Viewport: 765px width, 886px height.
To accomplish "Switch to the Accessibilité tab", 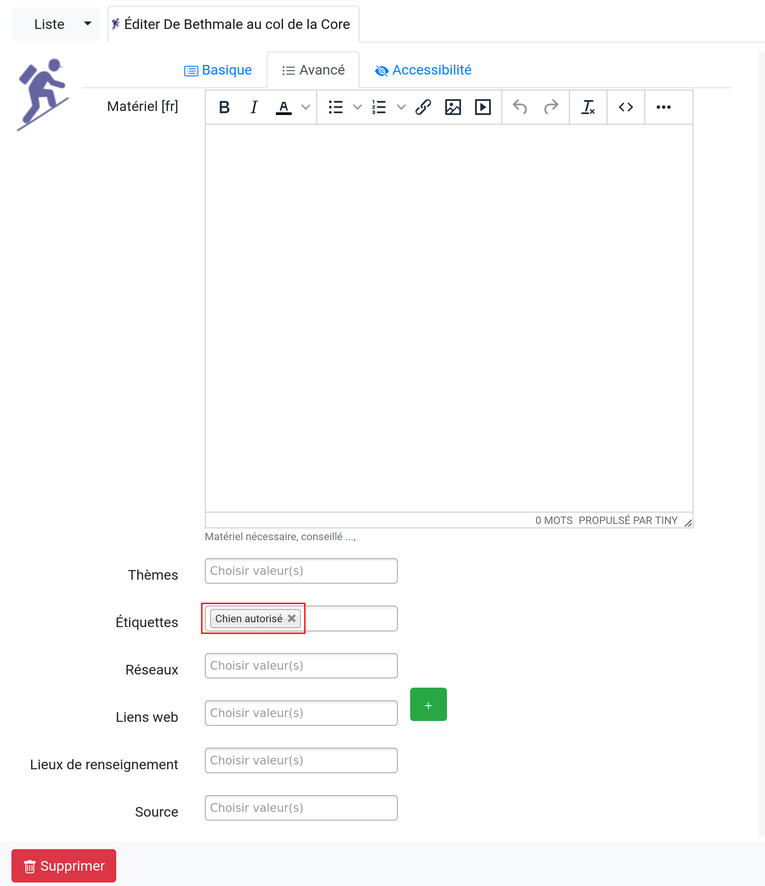I will pyautogui.click(x=423, y=70).
